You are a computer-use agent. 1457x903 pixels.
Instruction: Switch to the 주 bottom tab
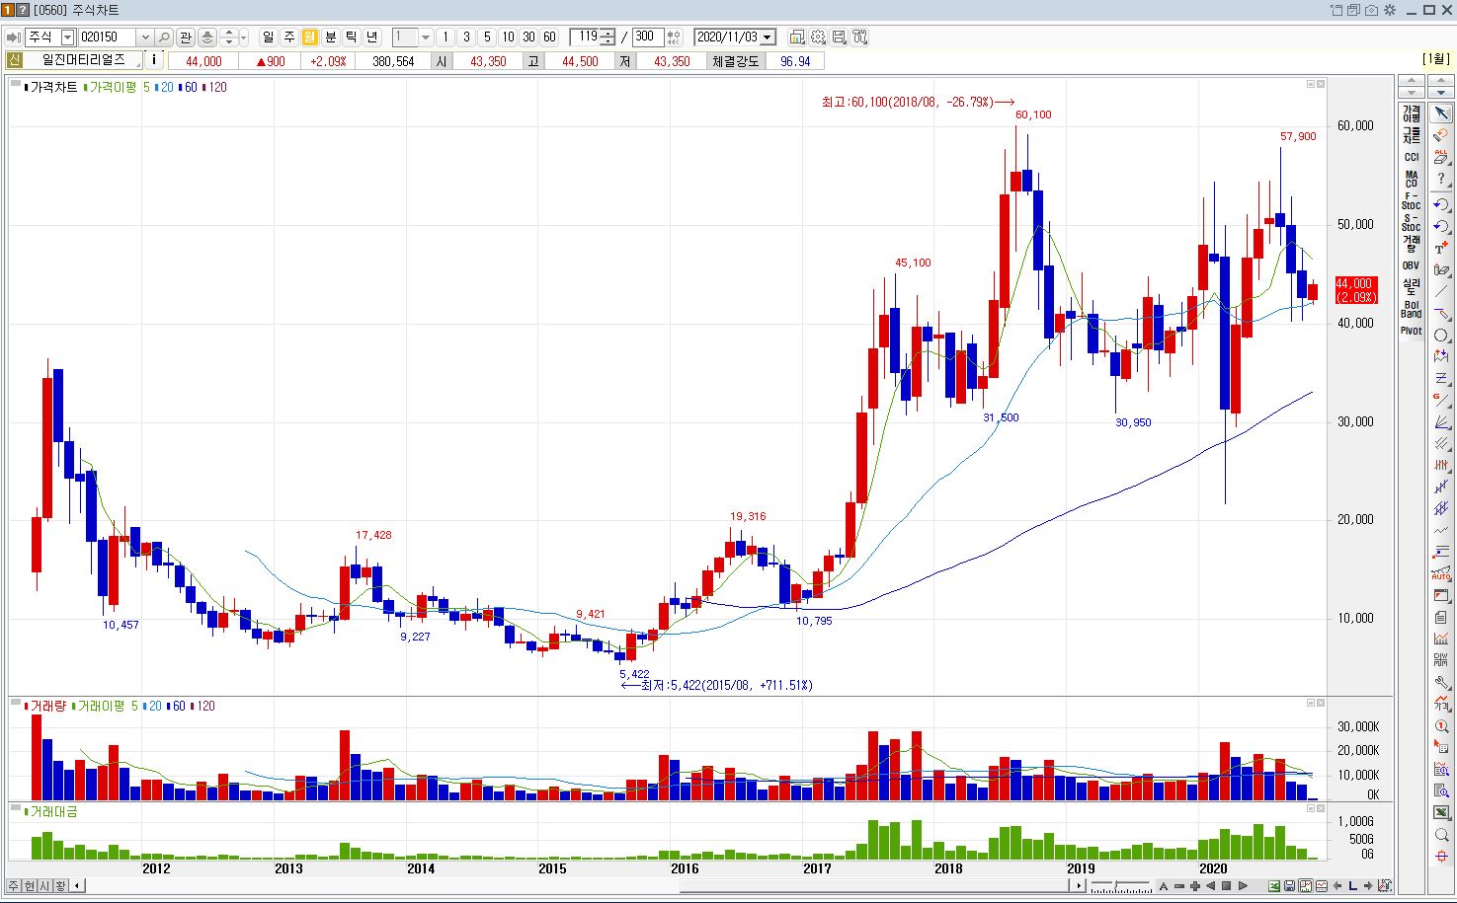(x=14, y=885)
